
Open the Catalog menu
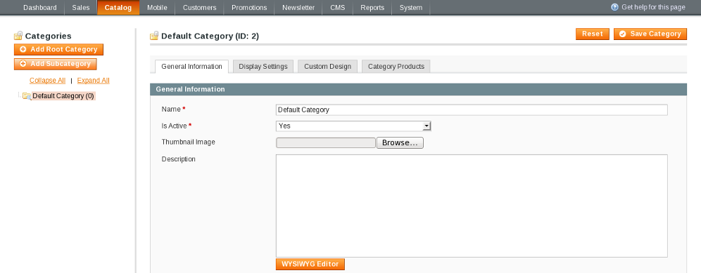[118, 8]
